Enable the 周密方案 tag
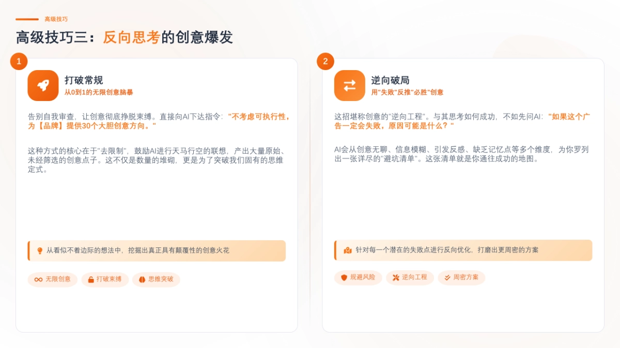This screenshot has height=348, width=620. (x=460, y=277)
